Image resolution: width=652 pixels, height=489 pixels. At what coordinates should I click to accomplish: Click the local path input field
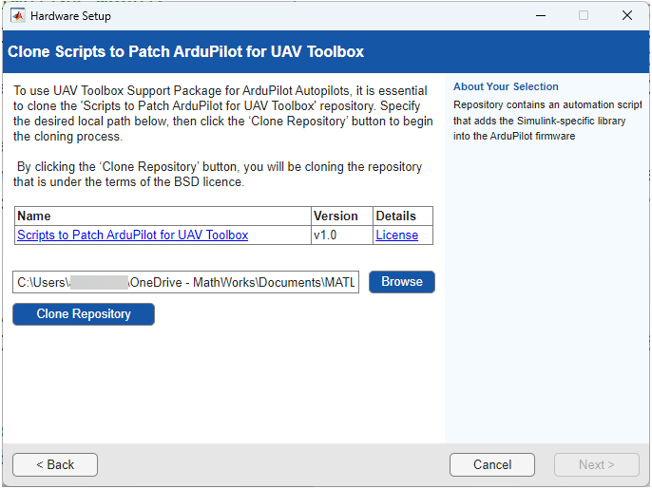(185, 282)
